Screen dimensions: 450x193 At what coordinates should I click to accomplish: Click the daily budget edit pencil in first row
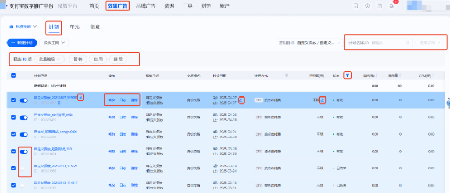click(x=323, y=100)
